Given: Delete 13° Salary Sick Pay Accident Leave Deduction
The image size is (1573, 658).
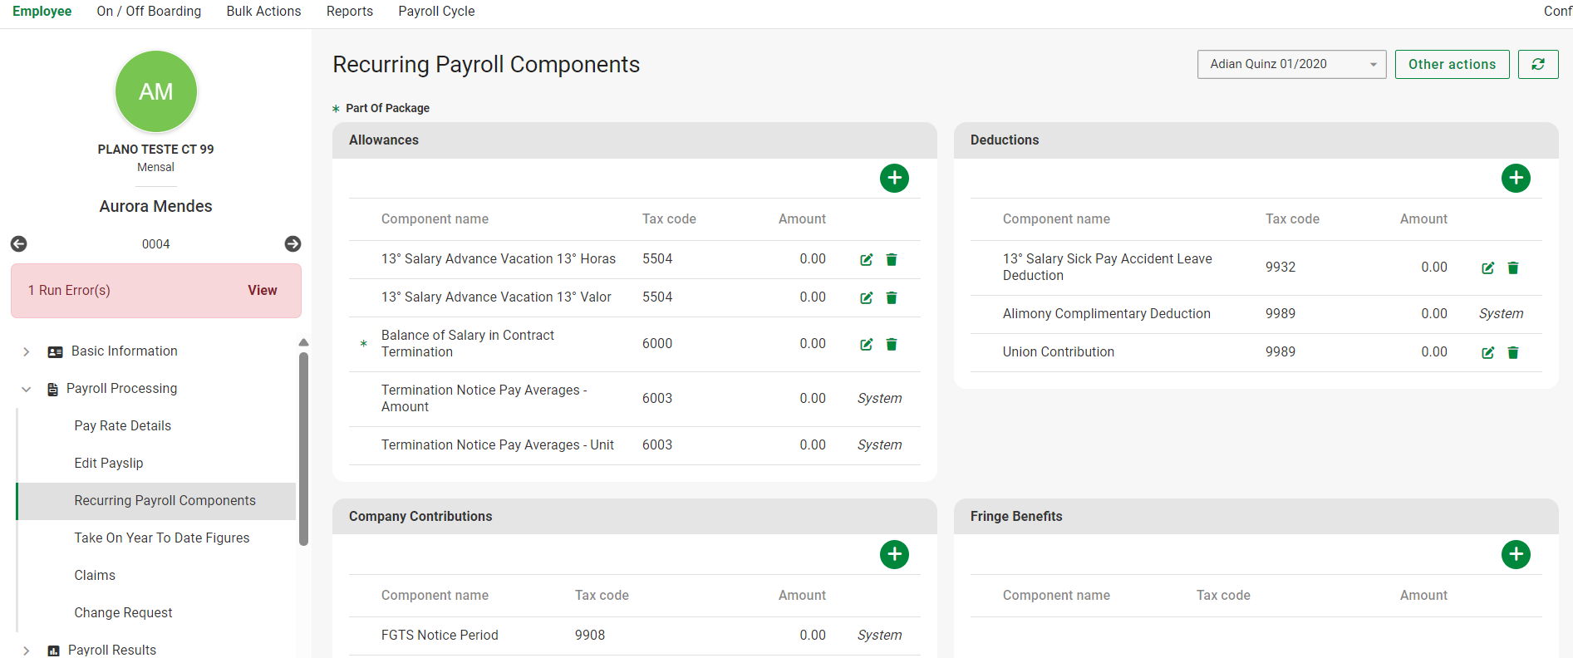Looking at the screenshot, I should click(x=1513, y=268).
